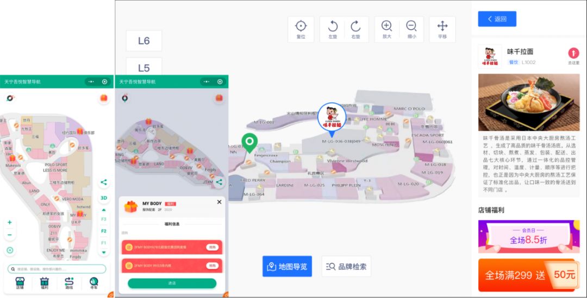This screenshot has height=298, width=587.
Task: Click gift icon at top of search-bar phone
Action: (x=104, y=98)
